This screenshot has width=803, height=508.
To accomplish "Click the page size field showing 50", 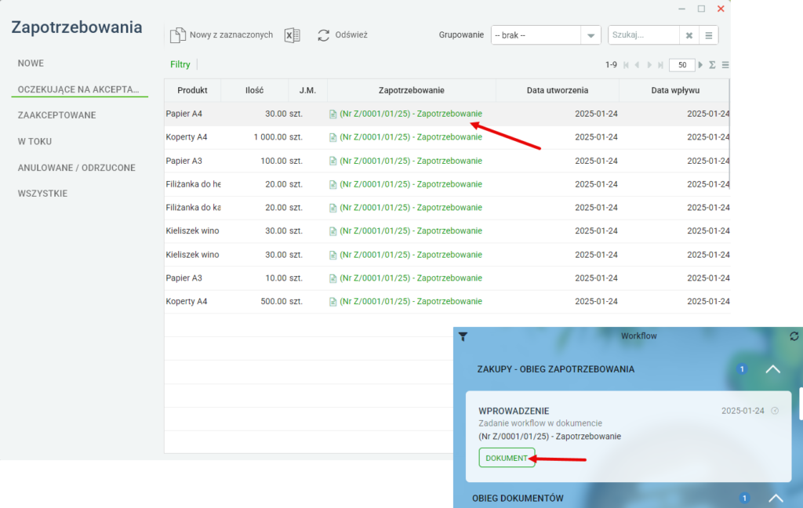I will coord(681,65).
